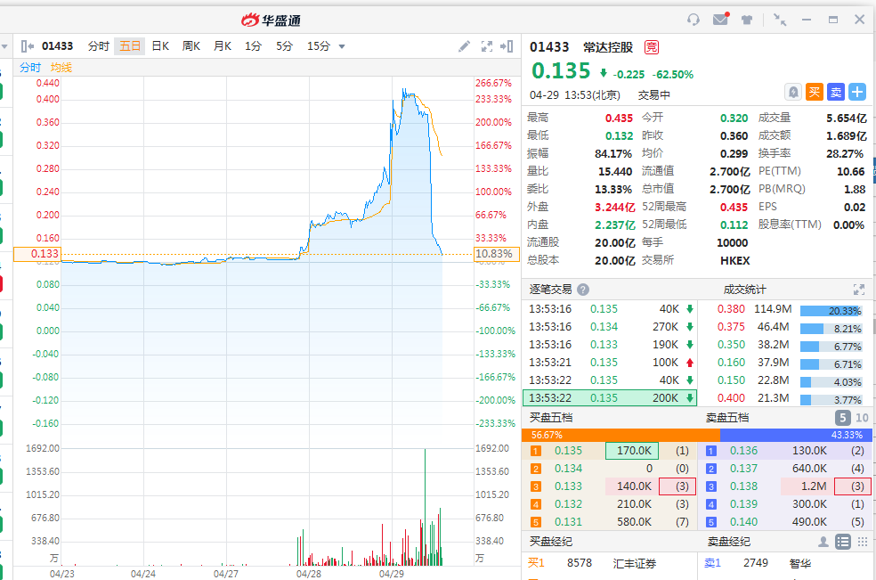Click stock code 01433 in chart toolbar

click(x=57, y=46)
